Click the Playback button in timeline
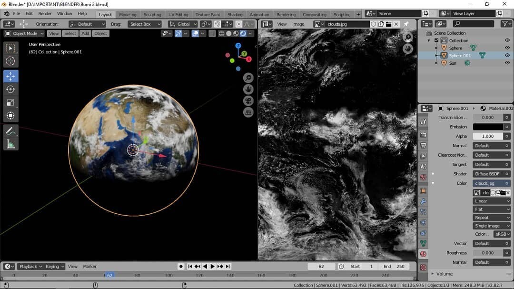The height and width of the screenshot is (289, 514). [30, 267]
